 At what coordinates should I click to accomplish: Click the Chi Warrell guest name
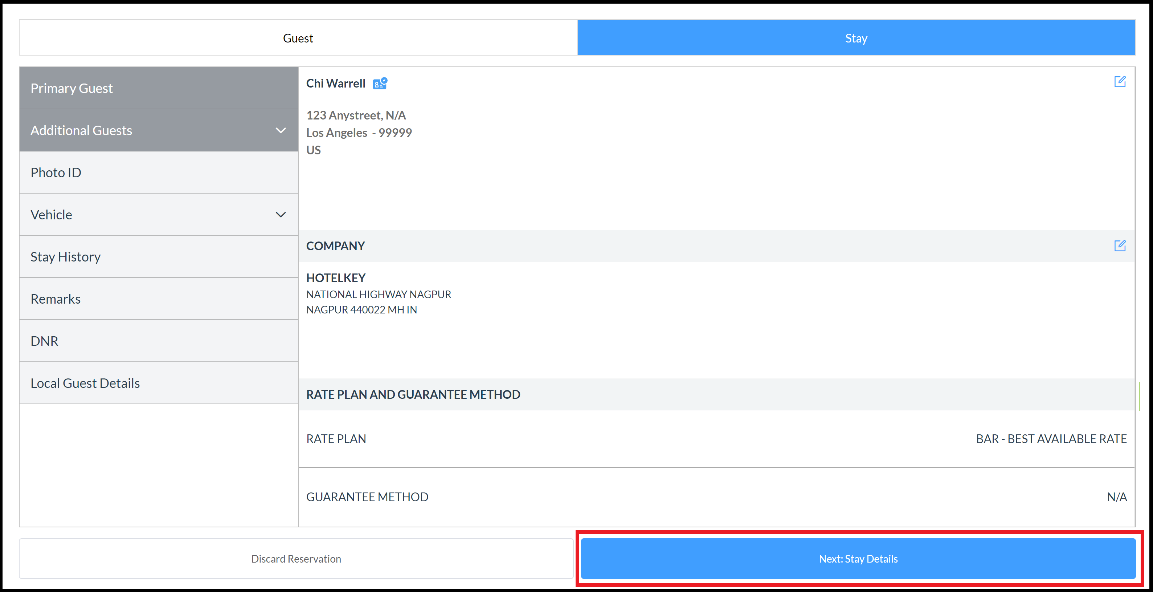tap(336, 83)
